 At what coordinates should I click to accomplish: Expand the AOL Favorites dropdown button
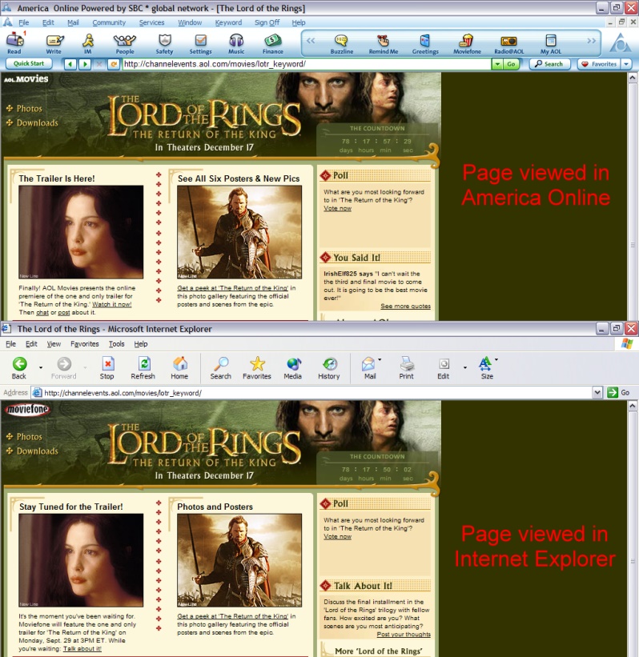[625, 64]
